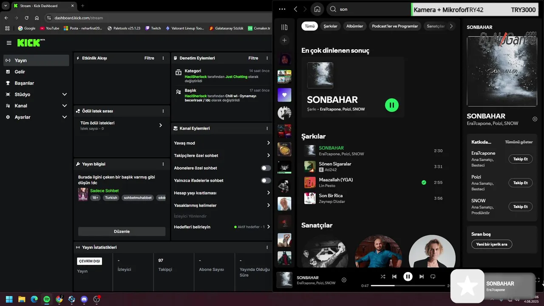Open Denetim Eylemleri three-dot options
The width and height of the screenshot is (544, 306).
point(267,58)
